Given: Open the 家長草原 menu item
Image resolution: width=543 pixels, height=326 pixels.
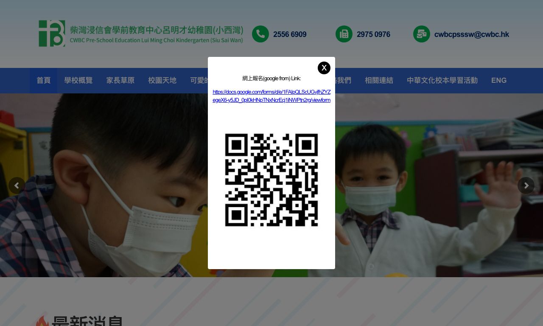Looking at the screenshot, I should pos(120,81).
